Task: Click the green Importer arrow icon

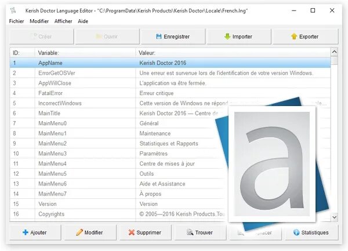Action: pyautogui.click(x=227, y=37)
